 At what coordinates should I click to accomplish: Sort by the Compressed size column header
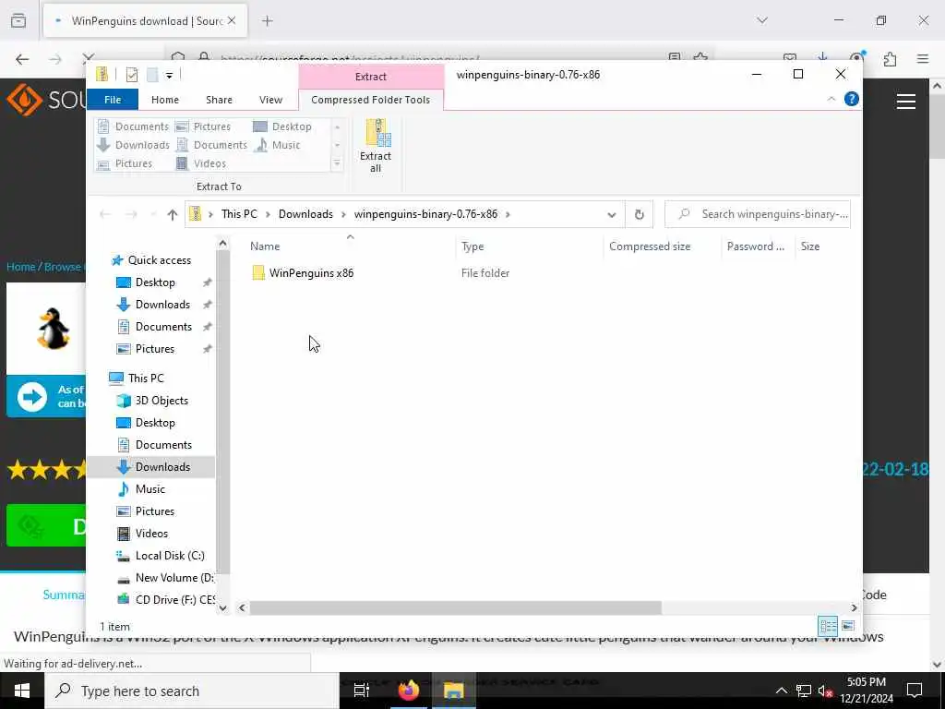[650, 246]
